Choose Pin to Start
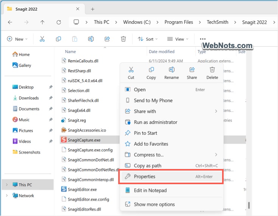 click(171, 133)
